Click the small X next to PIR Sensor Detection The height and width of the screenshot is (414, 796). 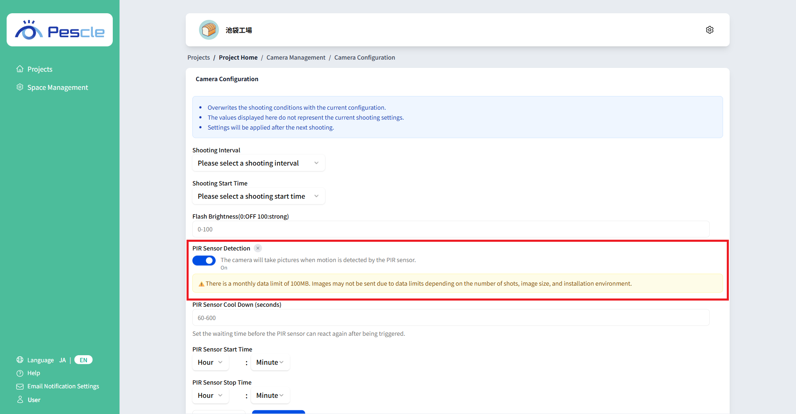pos(258,248)
